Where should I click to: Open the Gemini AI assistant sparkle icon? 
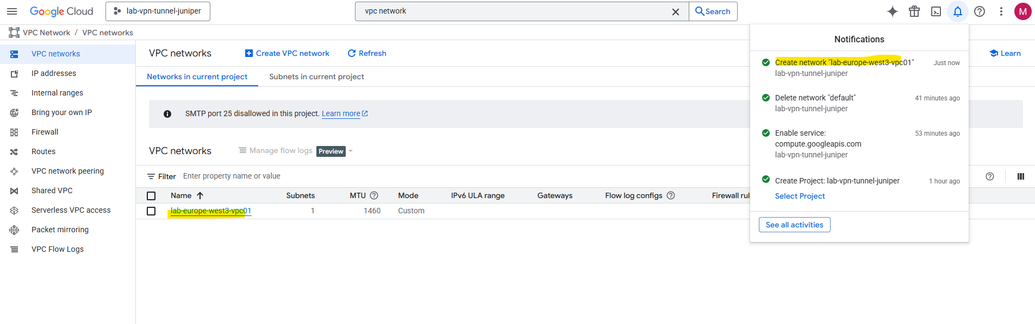coord(893,11)
